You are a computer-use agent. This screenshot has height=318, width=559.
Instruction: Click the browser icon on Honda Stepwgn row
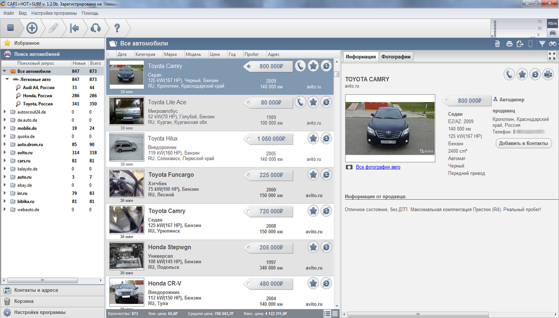coord(326,247)
